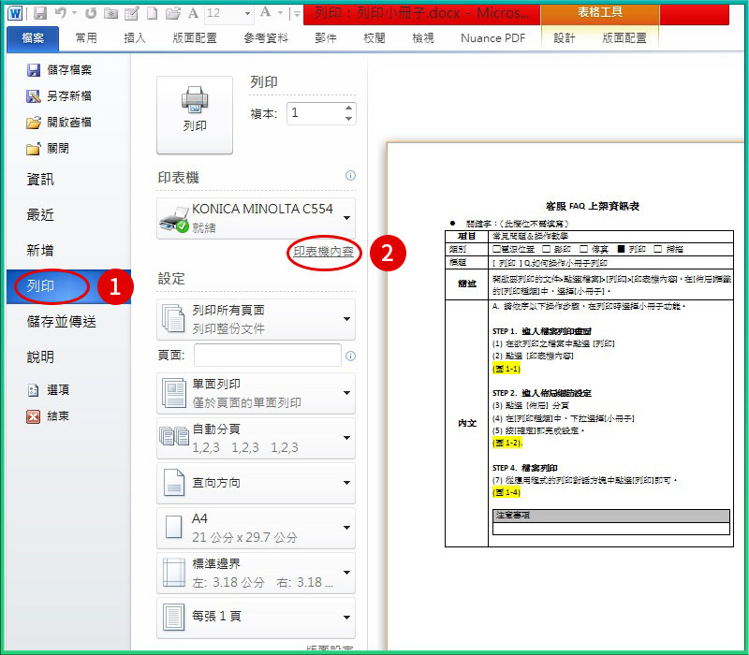
Task: Open a file using the Quick Access folder icon
Action: pos(172,12)
